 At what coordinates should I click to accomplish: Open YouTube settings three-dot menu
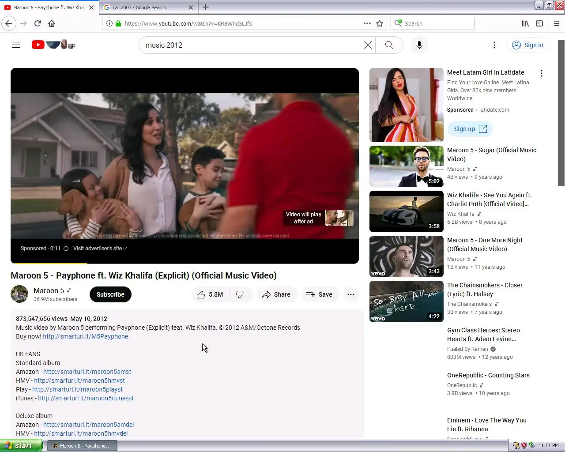click(x=494, y=45)
